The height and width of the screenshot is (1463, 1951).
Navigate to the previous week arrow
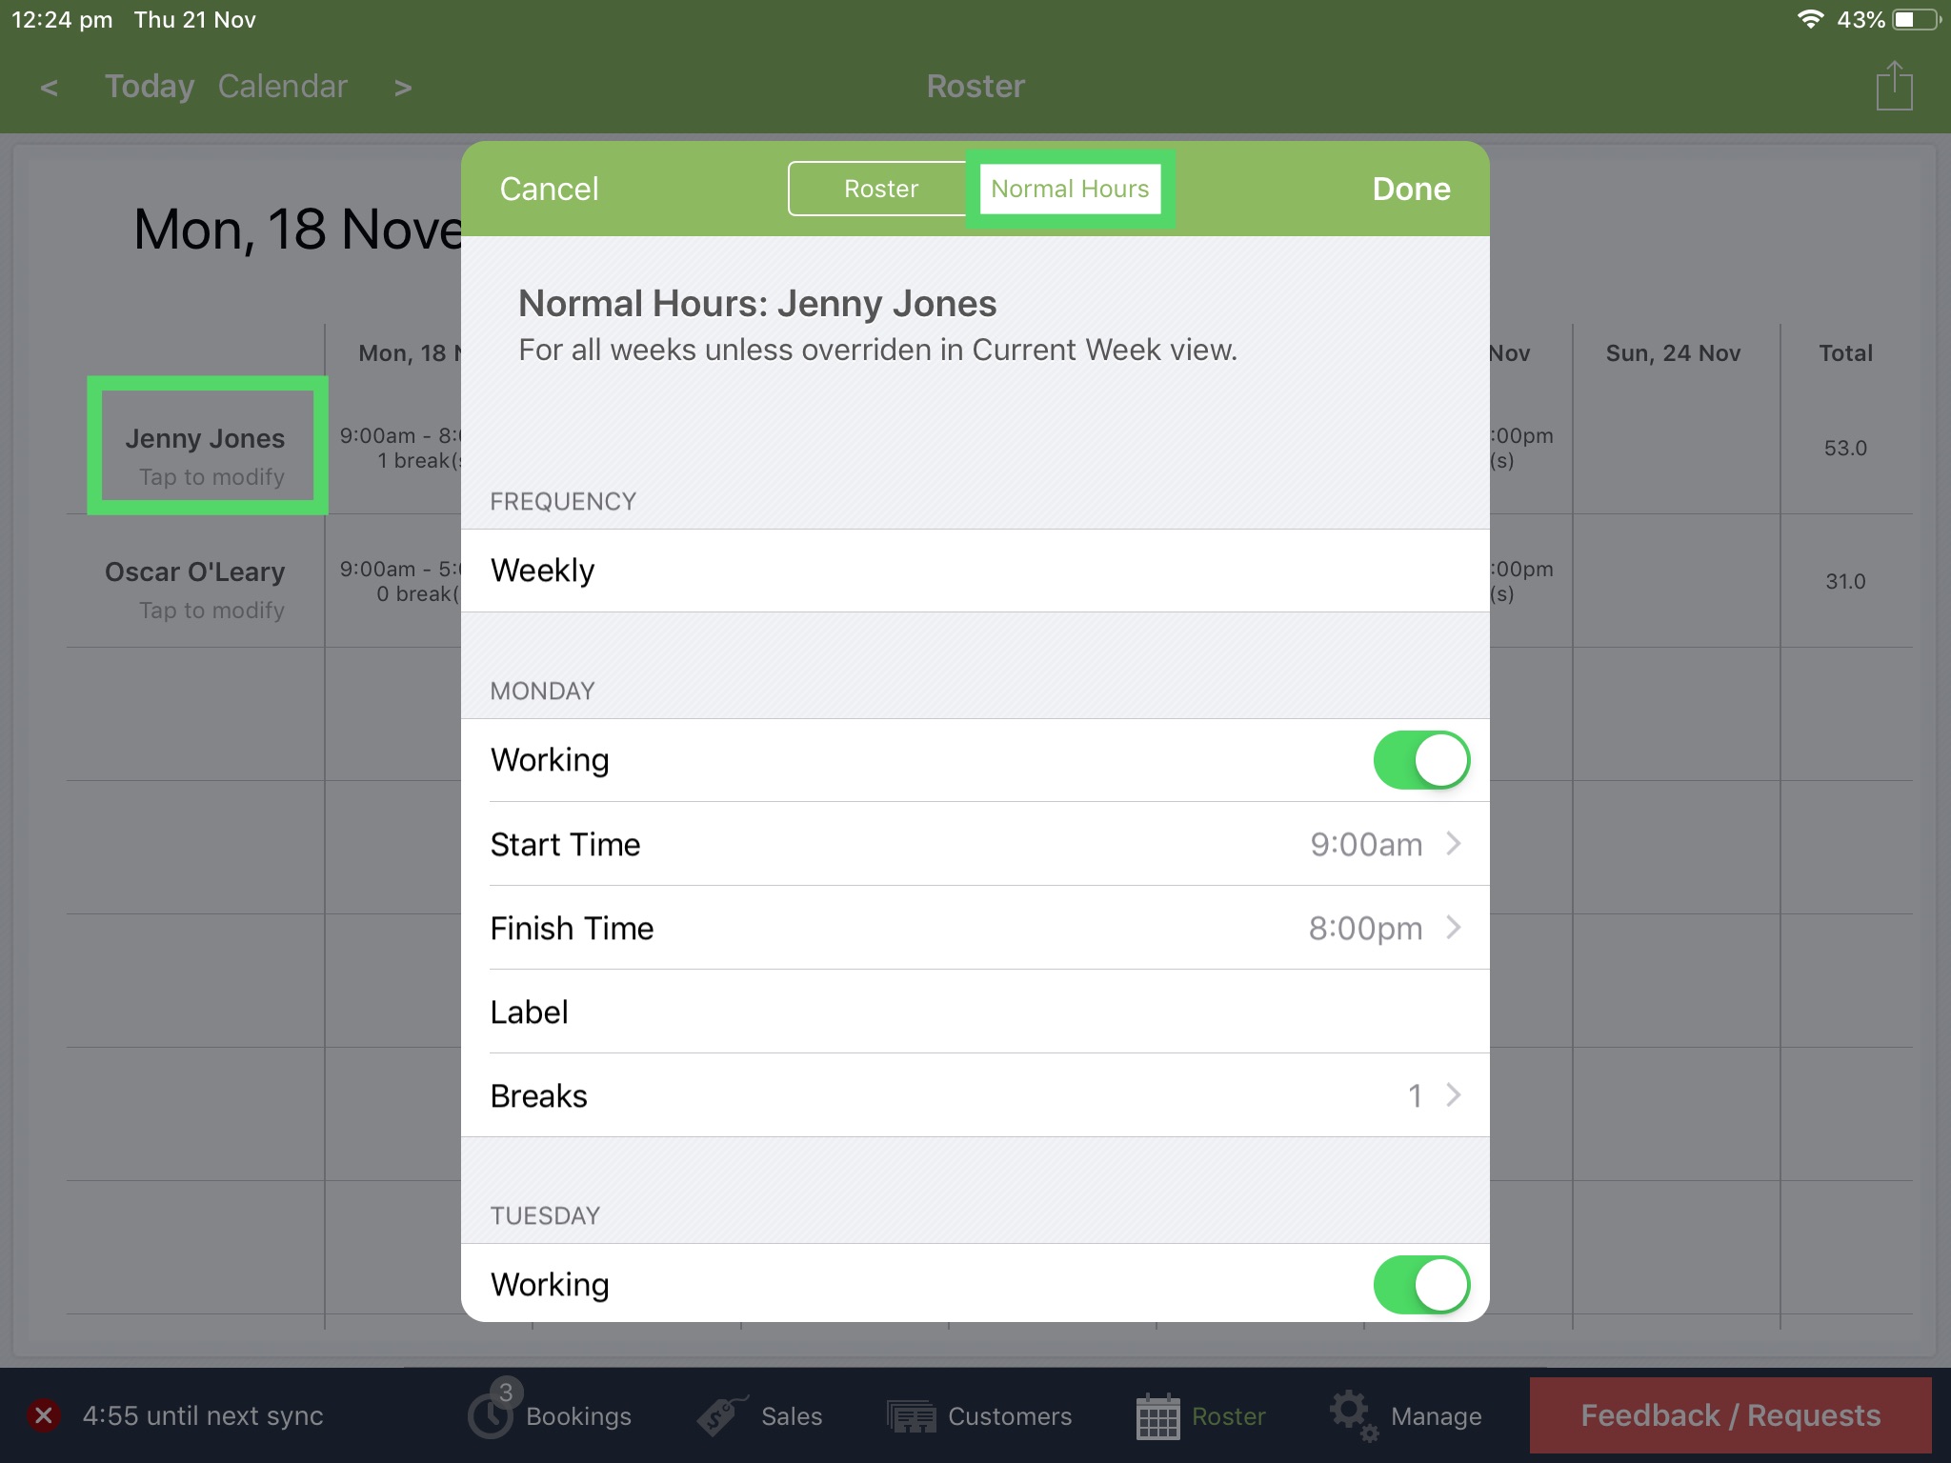[x=50, y=88]
